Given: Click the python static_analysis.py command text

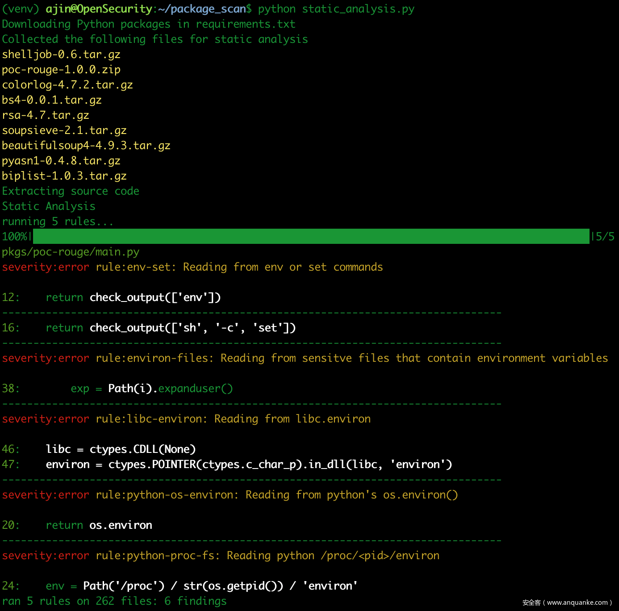Looking at the screenshot, I should [x=336, y=9].
